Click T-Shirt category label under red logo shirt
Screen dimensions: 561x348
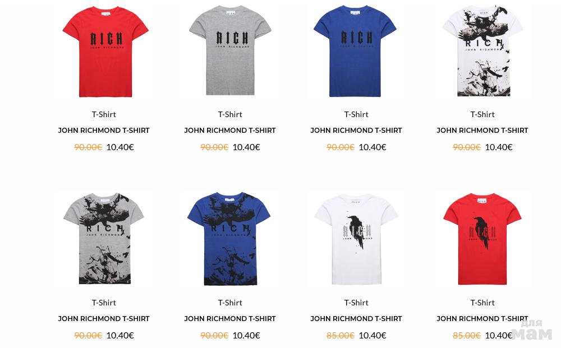104,114
